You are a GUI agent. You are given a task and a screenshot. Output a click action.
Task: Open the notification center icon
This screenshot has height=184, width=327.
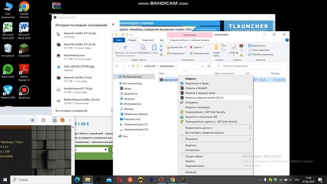pos(320,179)
